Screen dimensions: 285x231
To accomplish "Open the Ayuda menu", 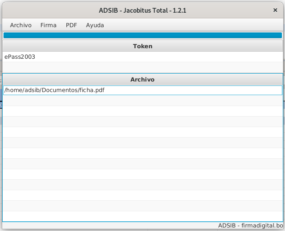I will [95, 25].
